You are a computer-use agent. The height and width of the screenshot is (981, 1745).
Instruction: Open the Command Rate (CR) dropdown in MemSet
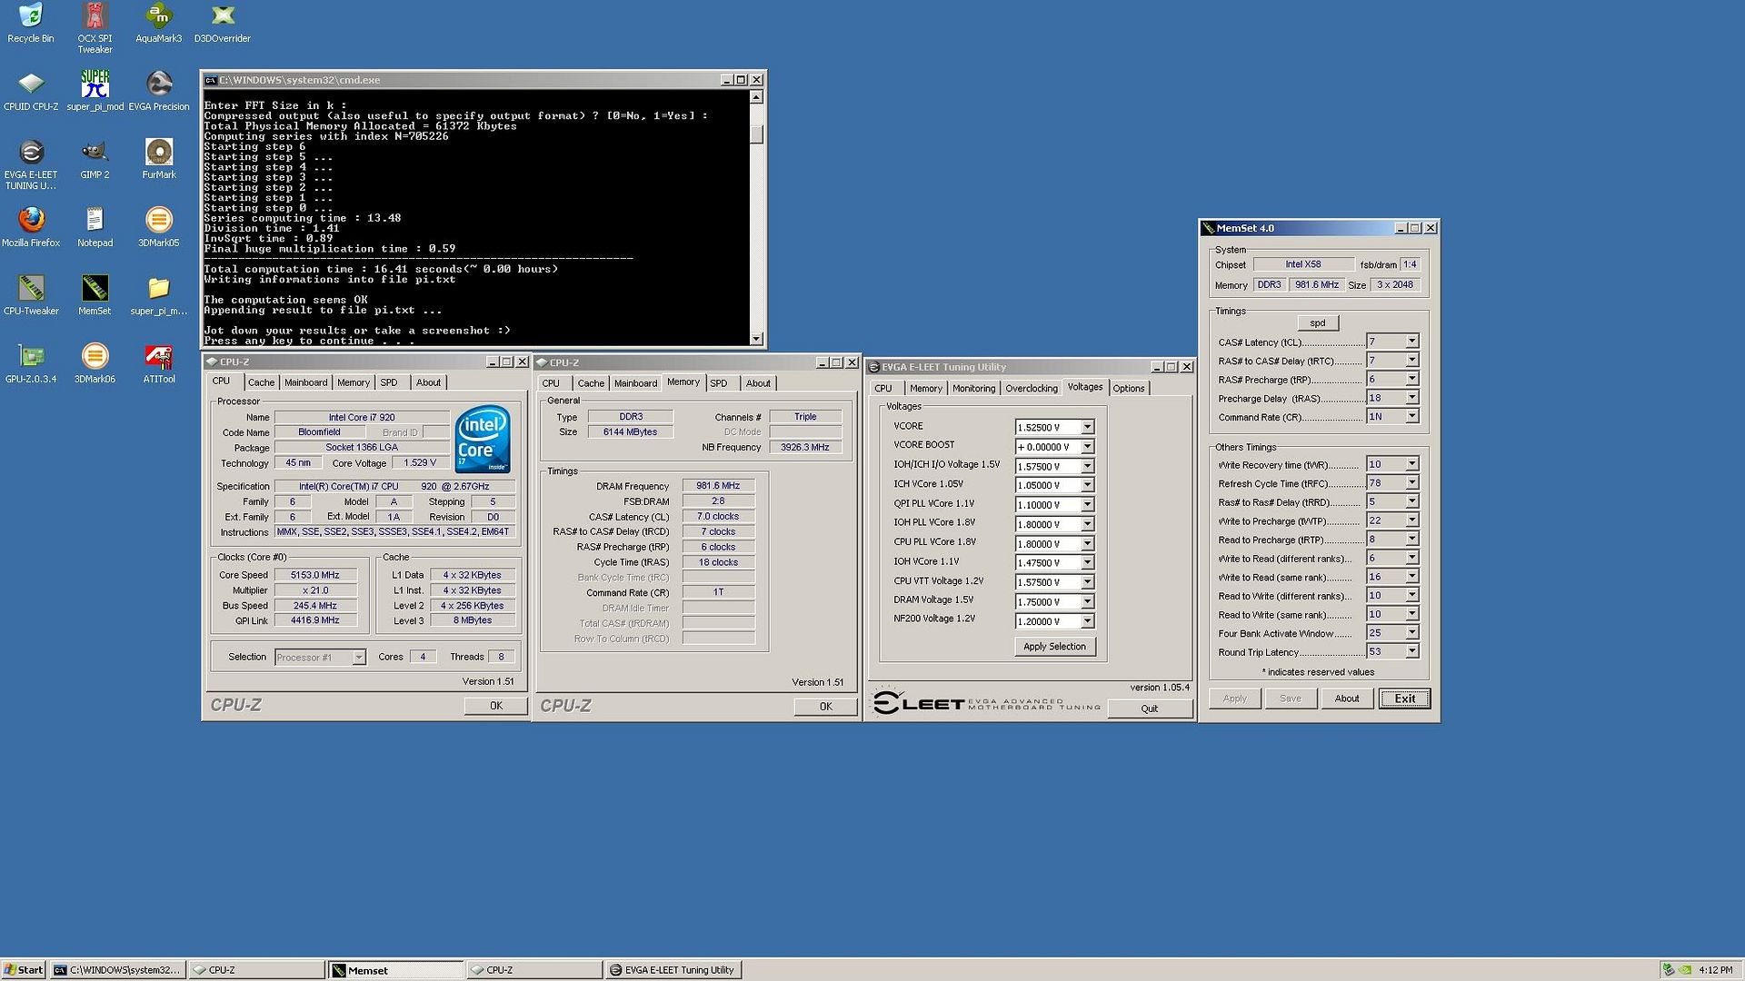1411,416
